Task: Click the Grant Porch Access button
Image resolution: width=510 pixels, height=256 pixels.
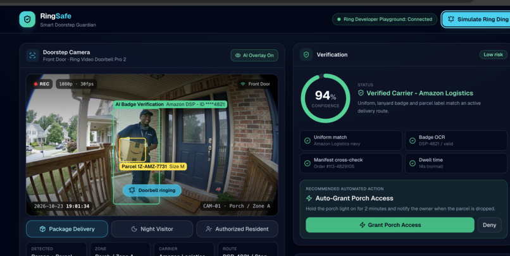Action: tap(390, 225)
